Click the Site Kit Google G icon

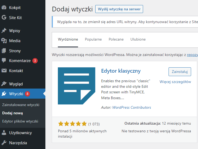(4, 17)
